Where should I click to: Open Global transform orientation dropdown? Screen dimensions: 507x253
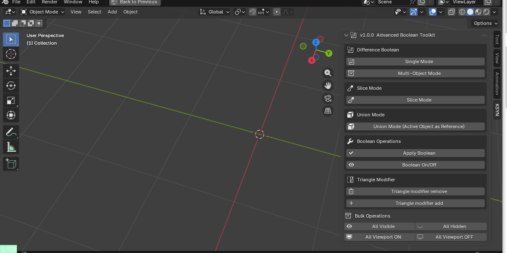click(215, 12)
